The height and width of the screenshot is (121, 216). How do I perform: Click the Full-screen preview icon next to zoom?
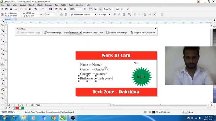pyautogui.click(x=85, y=9)
